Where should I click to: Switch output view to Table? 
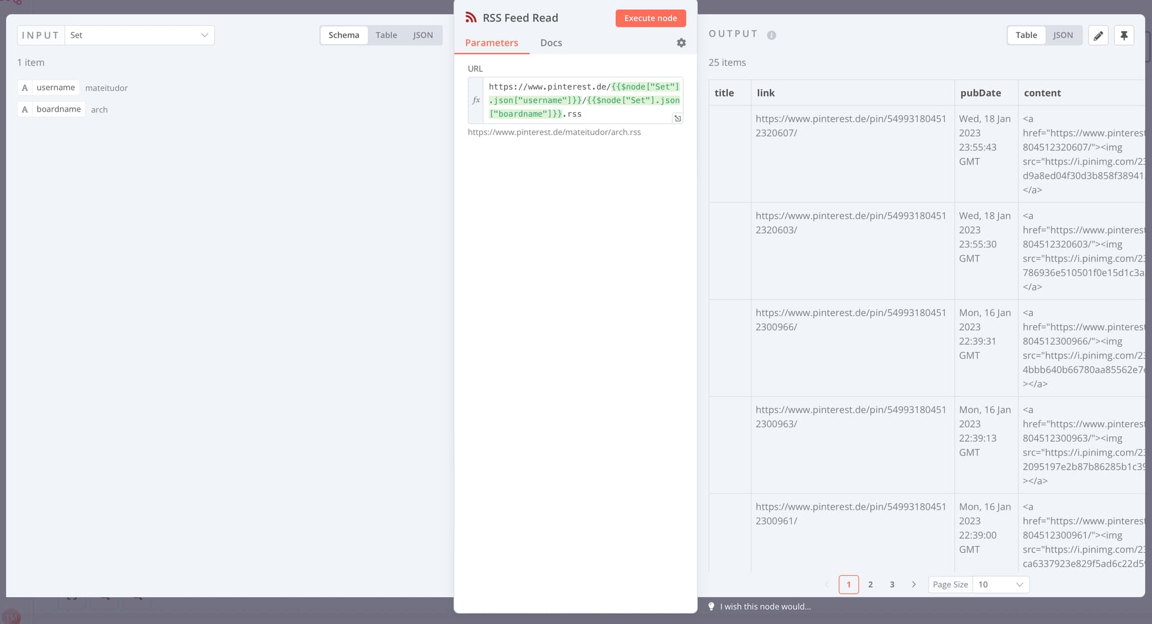point(1026,35)
